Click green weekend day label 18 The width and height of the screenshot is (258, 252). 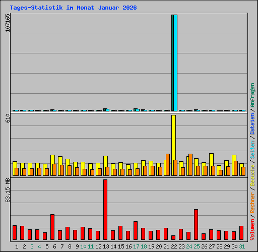[x=144, y=246]
